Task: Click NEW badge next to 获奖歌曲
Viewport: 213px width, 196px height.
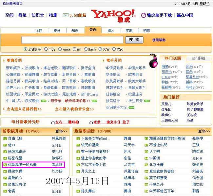Action: (44, 101)
